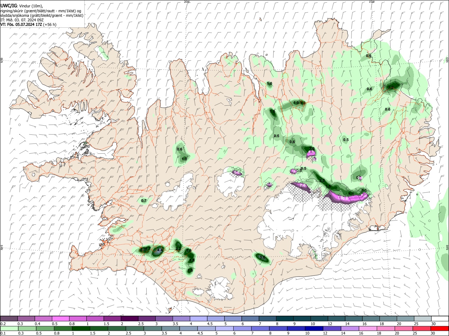Pick the bright pink 0.5–0.8 snow scale swatch
Viewport: 449px width, 336px height.
(60, 318)
